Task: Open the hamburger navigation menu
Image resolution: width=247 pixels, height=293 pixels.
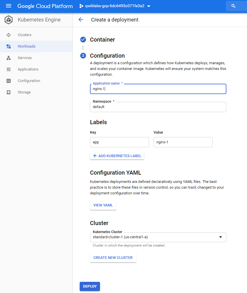Action: click(x=9, y=6)
